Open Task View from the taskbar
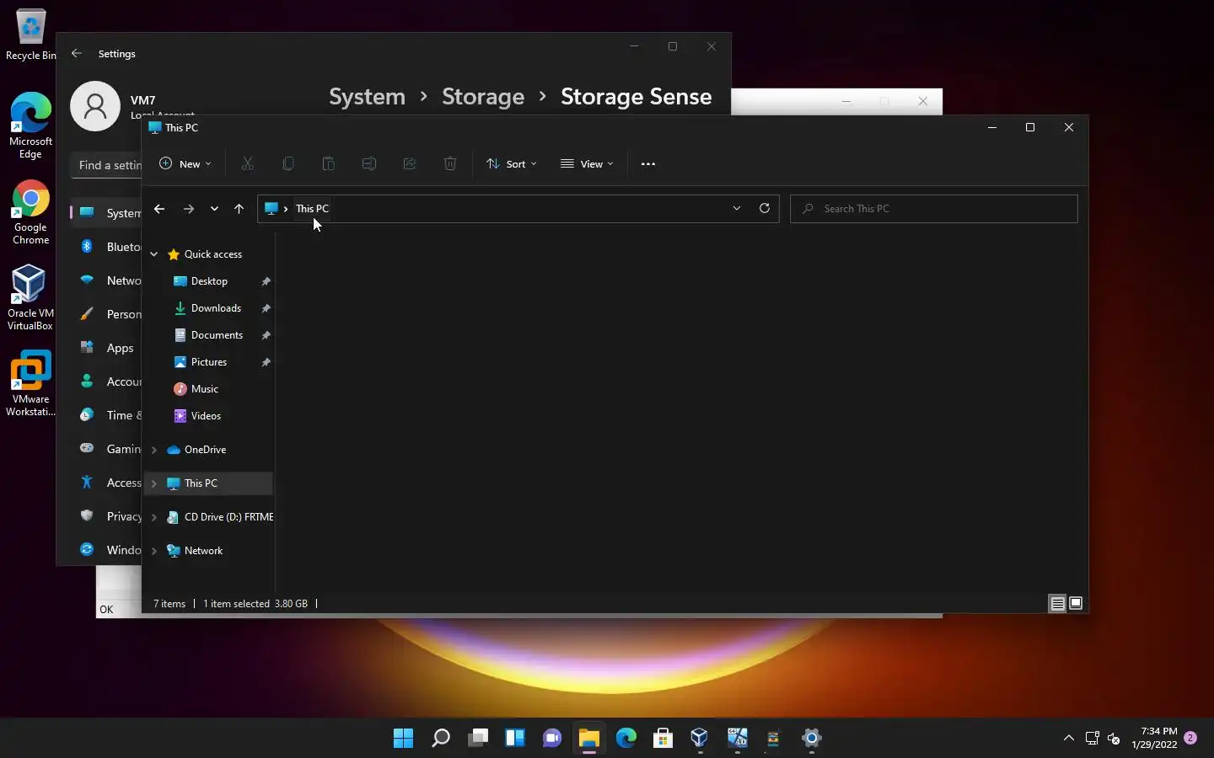1214x758 pixels. 478,739
